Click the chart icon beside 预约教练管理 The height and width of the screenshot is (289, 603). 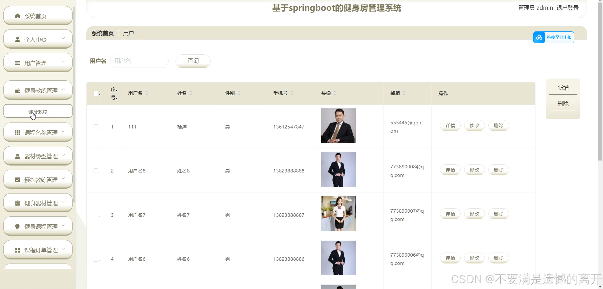pos(18,180)
